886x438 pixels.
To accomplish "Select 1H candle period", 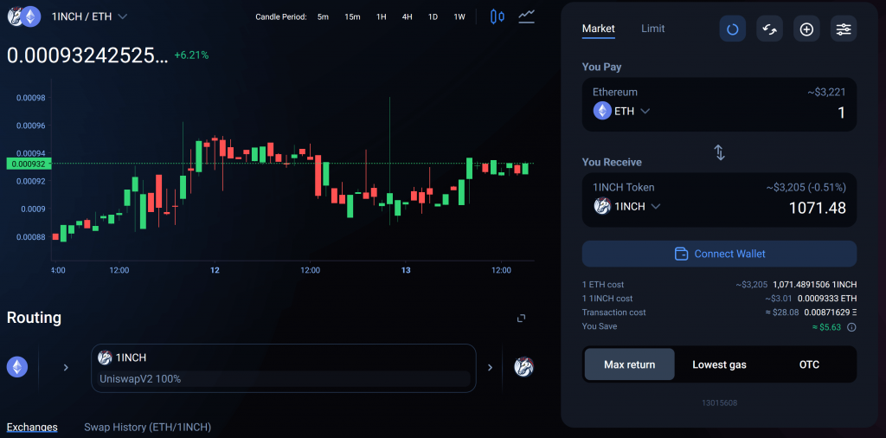I will coord(382,17).
